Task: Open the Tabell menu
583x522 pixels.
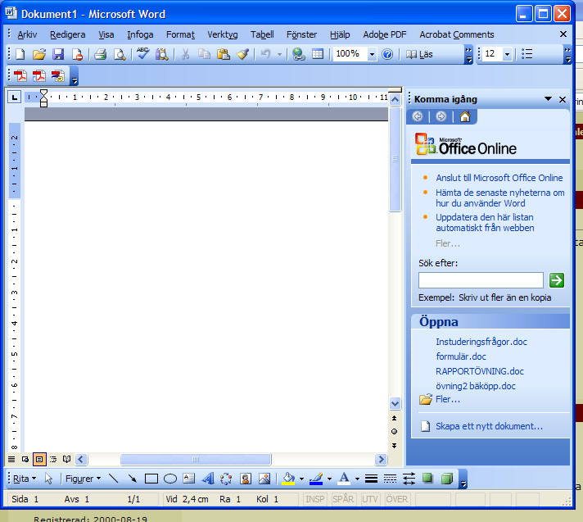Action: (262, 34)
